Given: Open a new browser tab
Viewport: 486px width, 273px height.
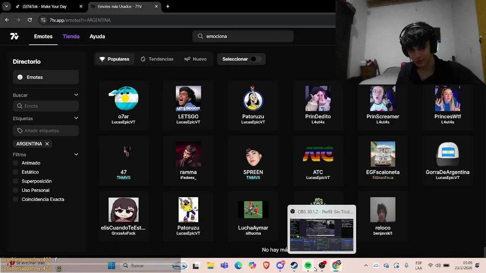Looking at the screenshot, I should [x=168, y=6].
